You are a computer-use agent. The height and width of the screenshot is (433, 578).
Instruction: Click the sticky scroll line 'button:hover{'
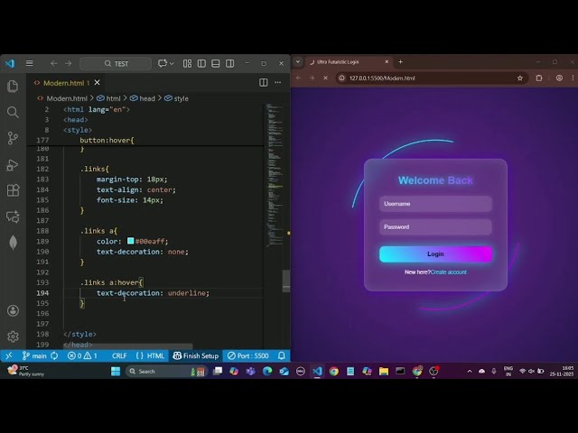click(x=107, y=141)
